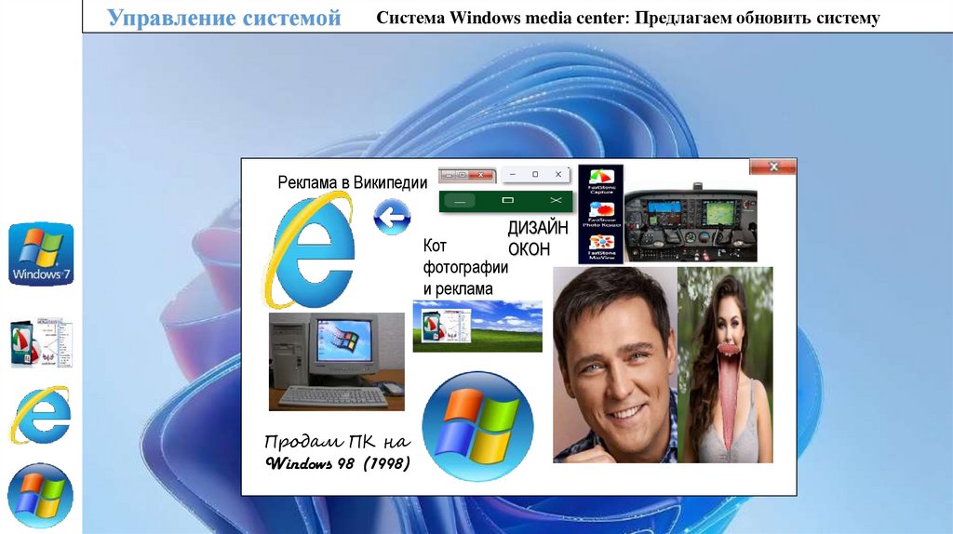Open the photo of the long-haired woman
This screenshot has width=953, height=534.
point(725,365)
